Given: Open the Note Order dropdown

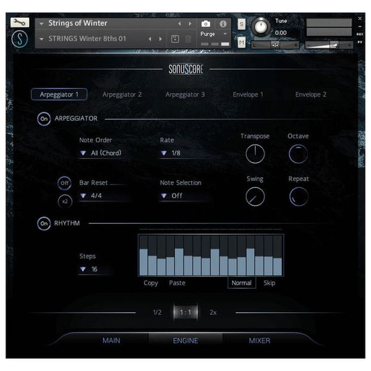Looking at the screenshot, I should 101,153.
